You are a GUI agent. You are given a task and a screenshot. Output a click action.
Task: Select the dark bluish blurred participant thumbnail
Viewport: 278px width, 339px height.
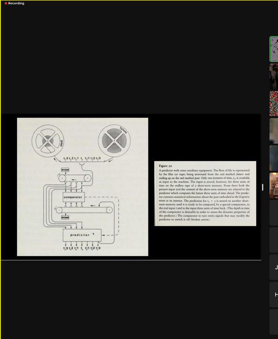[x=274, y=158]
